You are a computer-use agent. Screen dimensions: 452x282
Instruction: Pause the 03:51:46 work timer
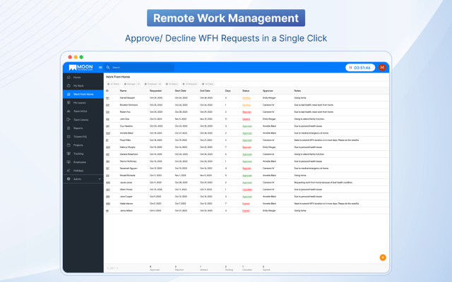pos(351,68)
